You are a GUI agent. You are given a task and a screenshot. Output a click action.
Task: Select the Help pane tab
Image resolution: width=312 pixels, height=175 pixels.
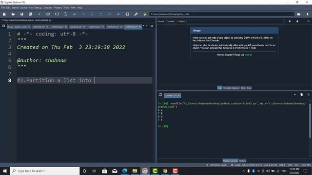click(x=219, y=88)
